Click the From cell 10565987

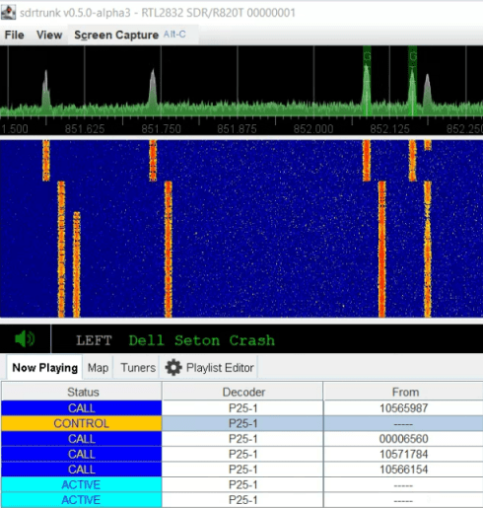(403, 408)
